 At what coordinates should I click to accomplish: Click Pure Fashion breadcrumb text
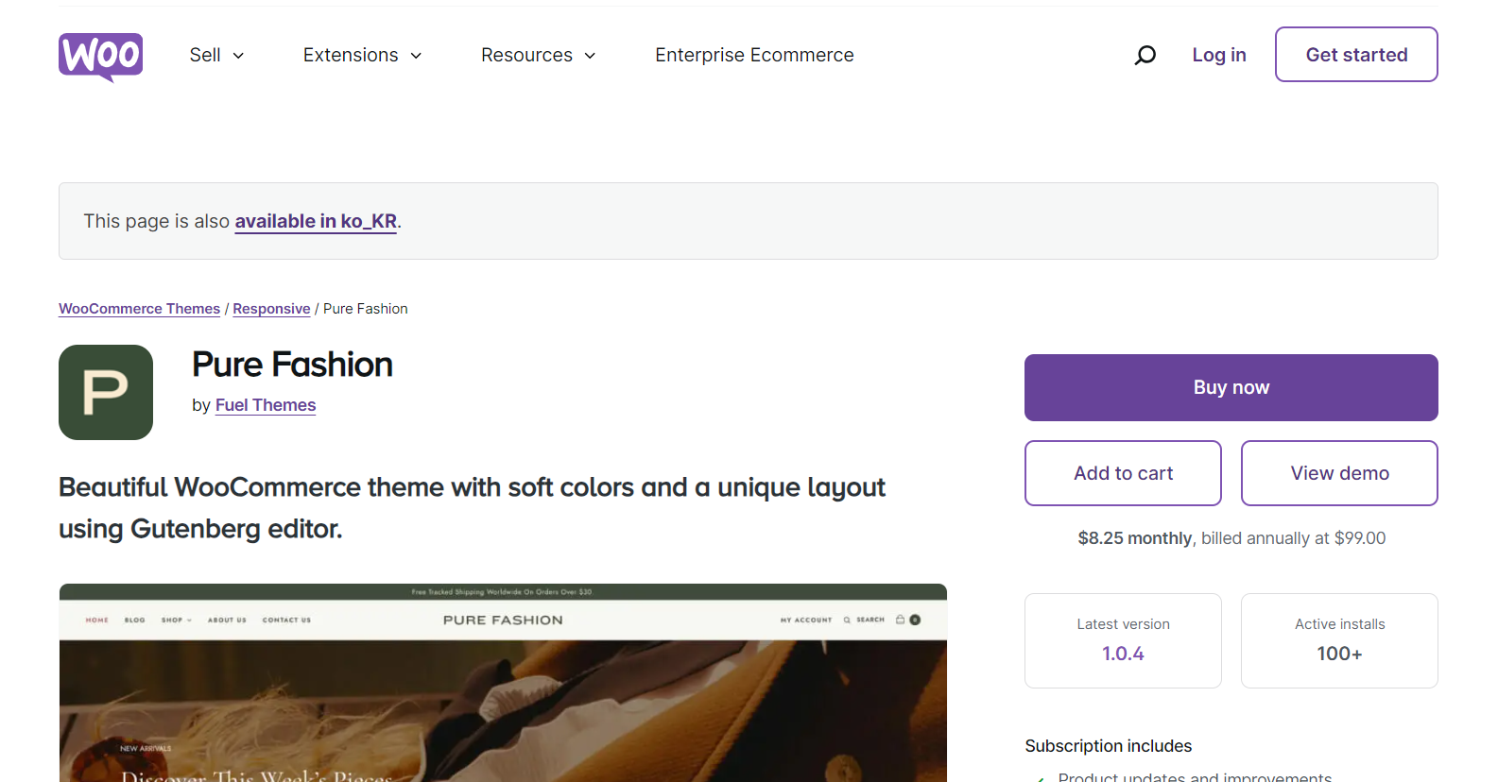pyautogui.click(x=366, y=309)
